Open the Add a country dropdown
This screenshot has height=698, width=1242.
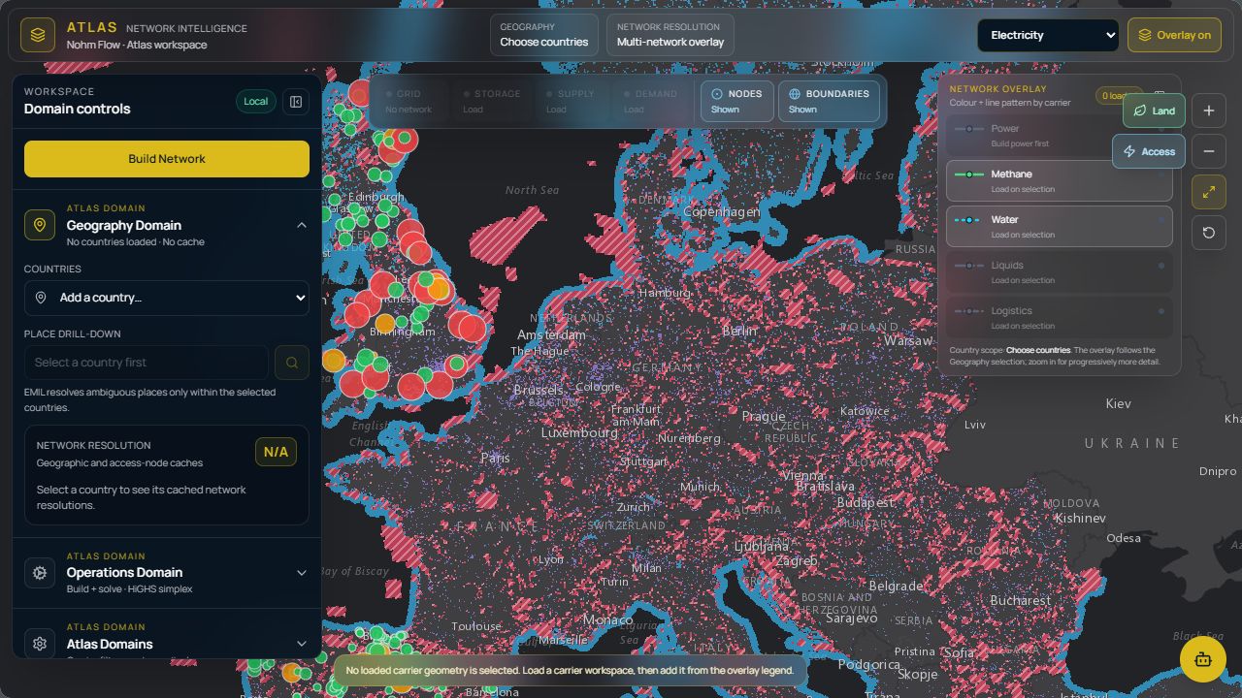167,298
